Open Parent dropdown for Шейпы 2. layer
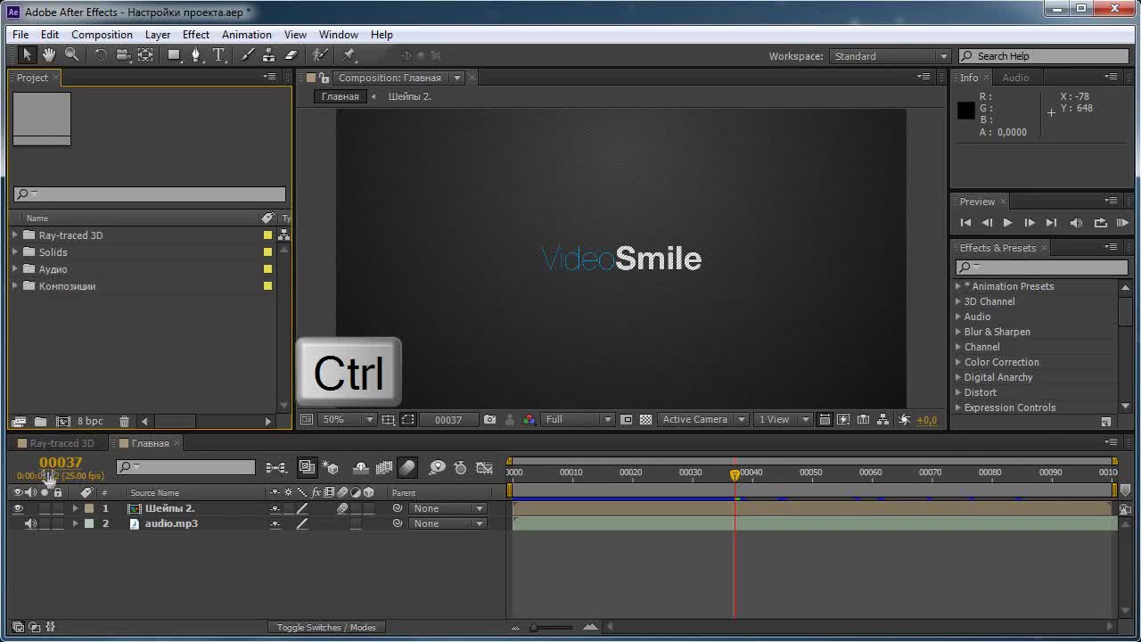This screenshot has width=1141, height=642. pyautogui.click(x=448, y=508)
